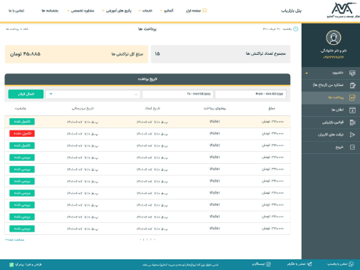Viewport: 360px width, 270px height.
Task: Click the Instagram icon in the footer
Action: 268,264
